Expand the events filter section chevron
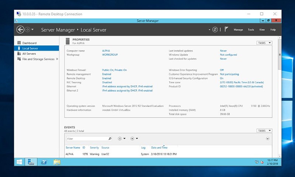This screenshot has width=295, height=177. (x=268, y=139)
